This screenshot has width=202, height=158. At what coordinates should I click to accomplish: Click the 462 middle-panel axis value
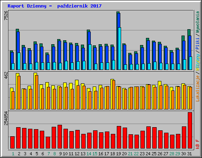click(x=6, y=75)
